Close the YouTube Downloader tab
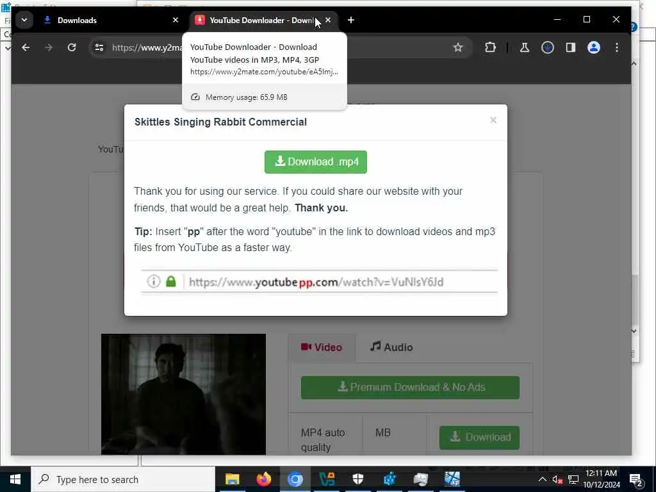This screenshot has width=656, height=492. [x=328, y=20]
